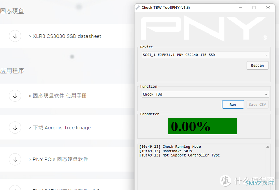Download the XLR8 CS3030 SSD datasheet via arrow icon
The image size is (279, 190).
15,36
